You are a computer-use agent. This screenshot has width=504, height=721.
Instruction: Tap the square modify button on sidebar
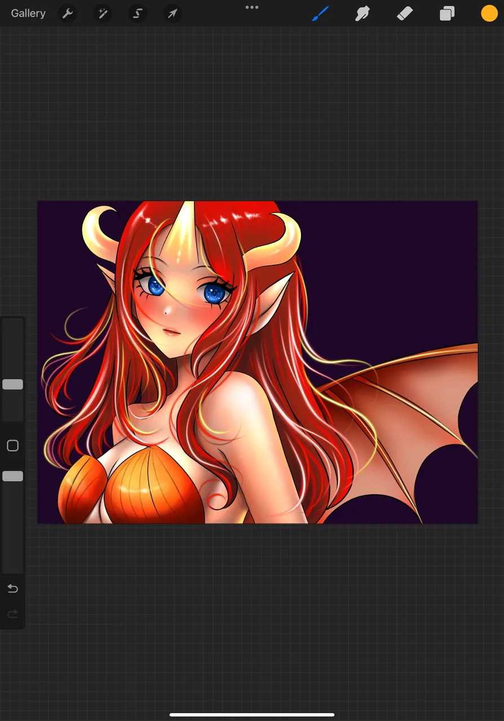click(12, 446)
